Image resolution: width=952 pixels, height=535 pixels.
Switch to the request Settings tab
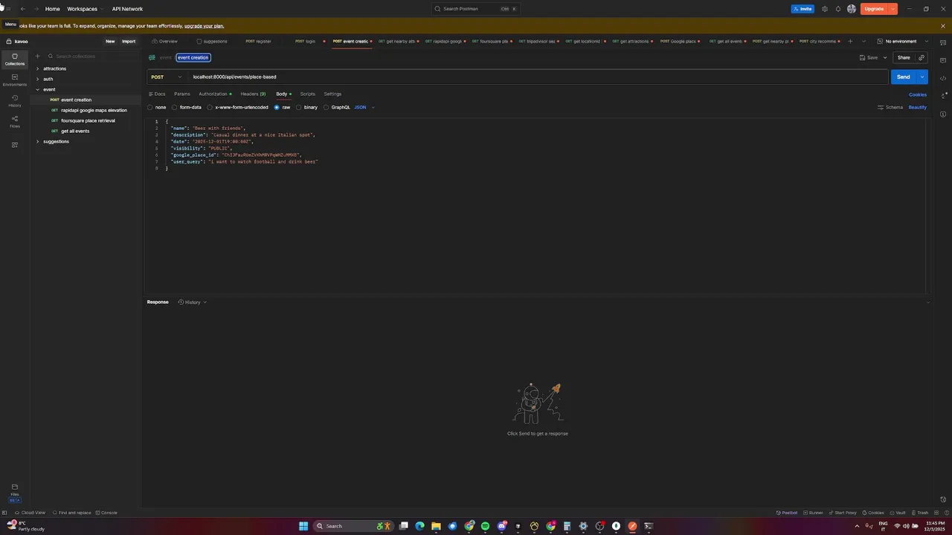332,94
